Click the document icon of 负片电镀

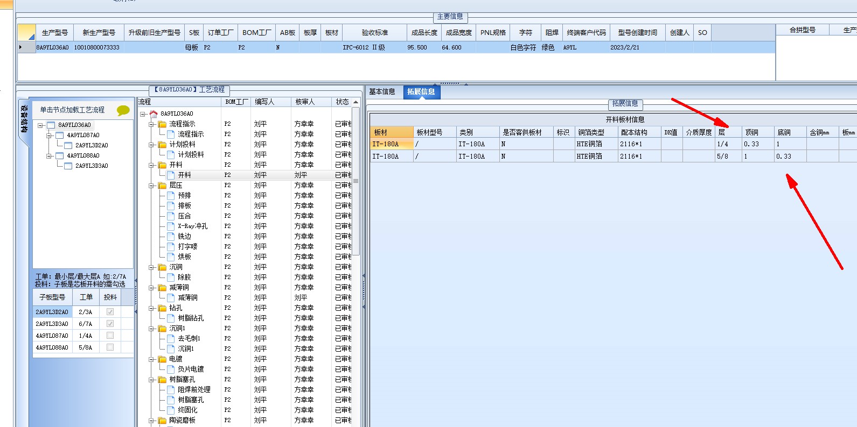[x=171, y=369]
